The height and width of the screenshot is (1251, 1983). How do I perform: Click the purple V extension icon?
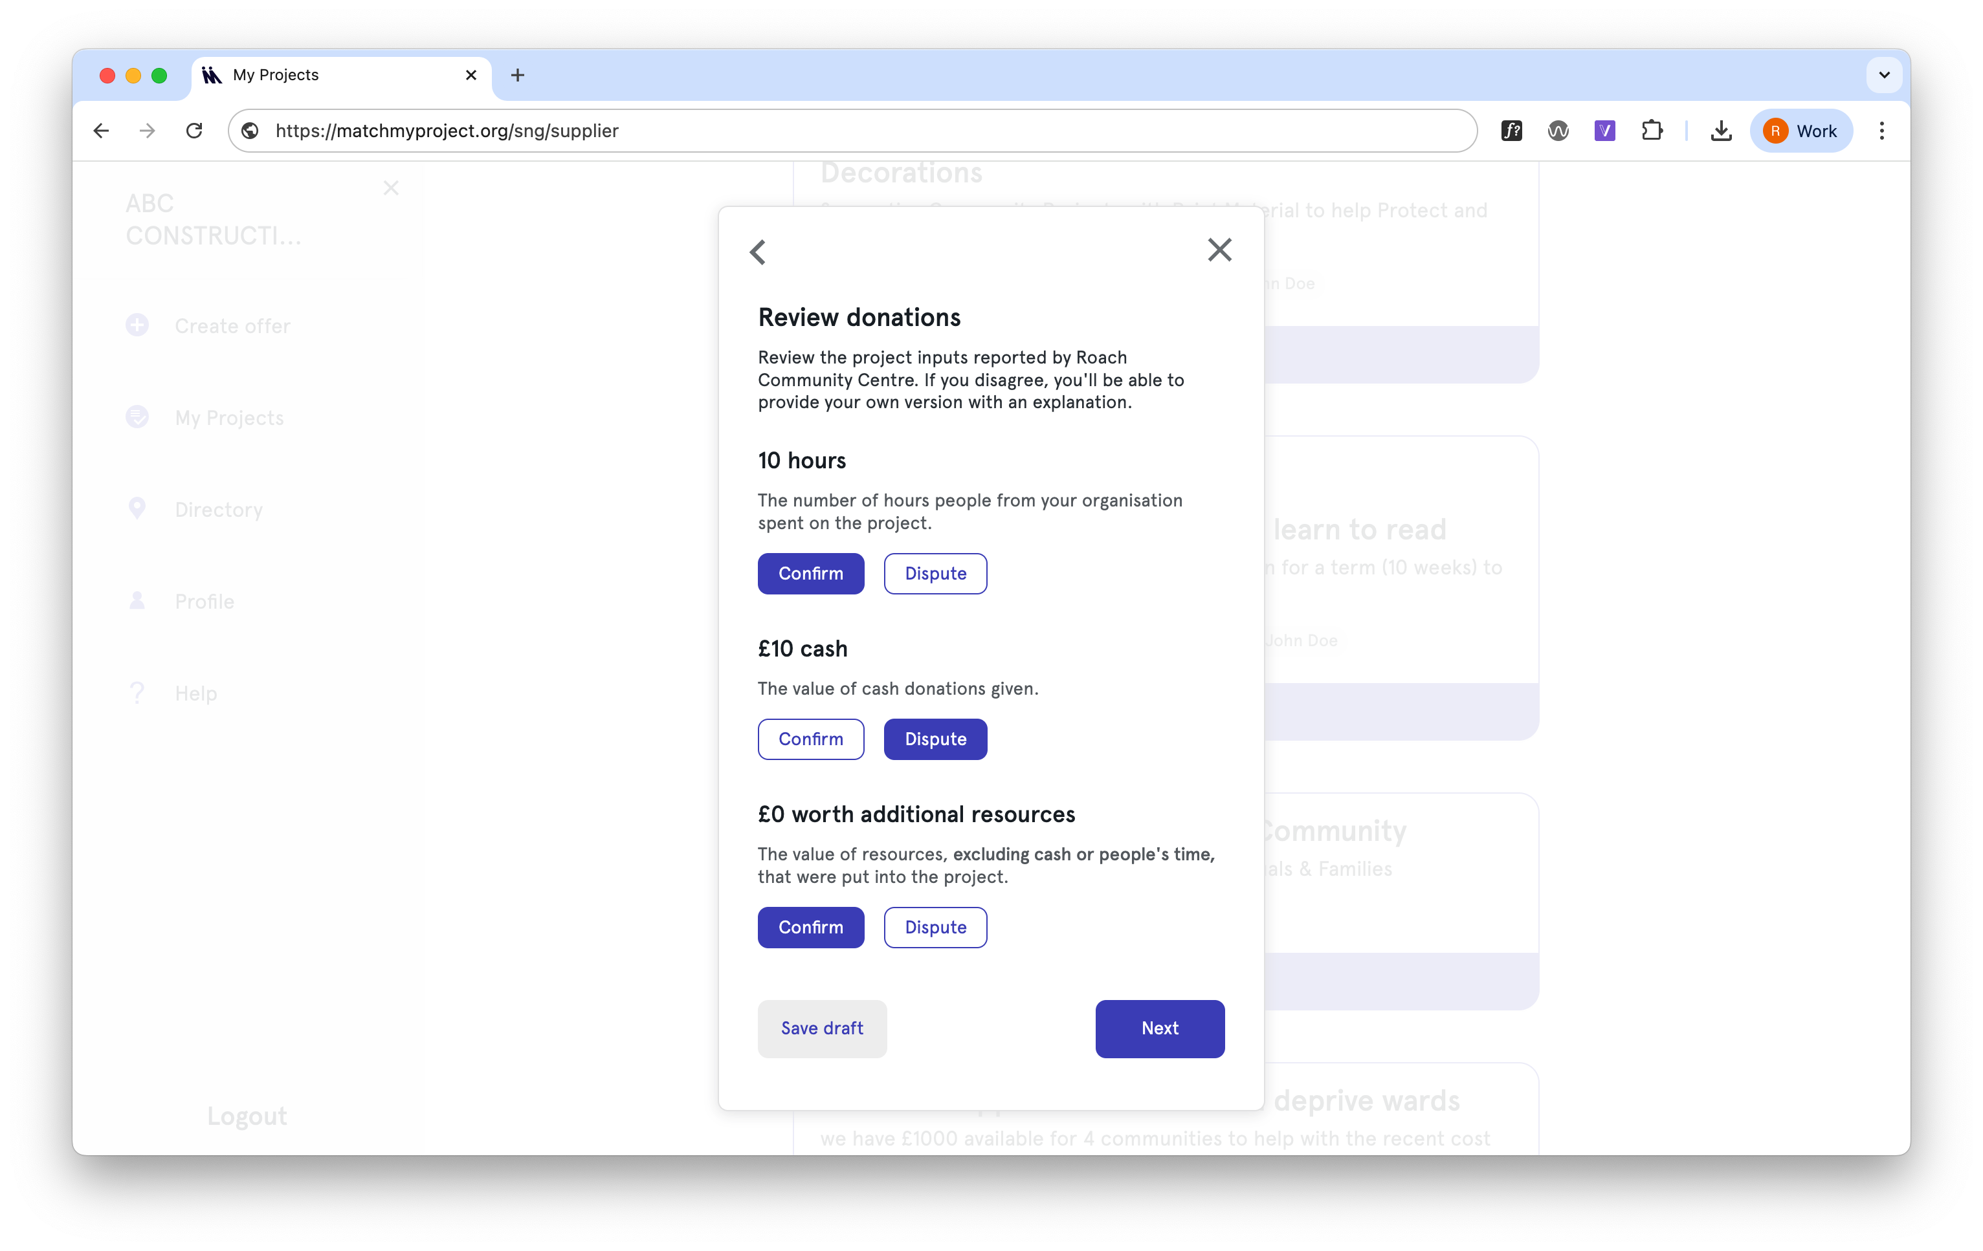coord(1604,131)
